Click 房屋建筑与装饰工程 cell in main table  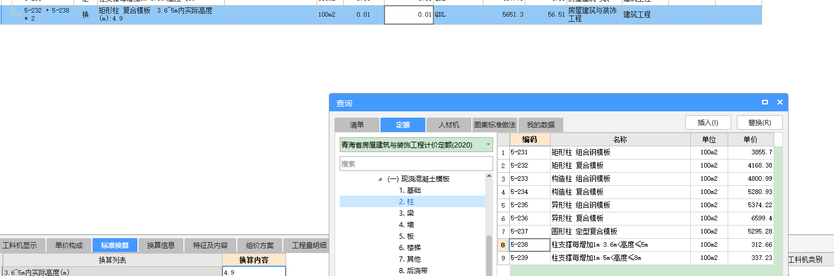(x=593, y=15)
